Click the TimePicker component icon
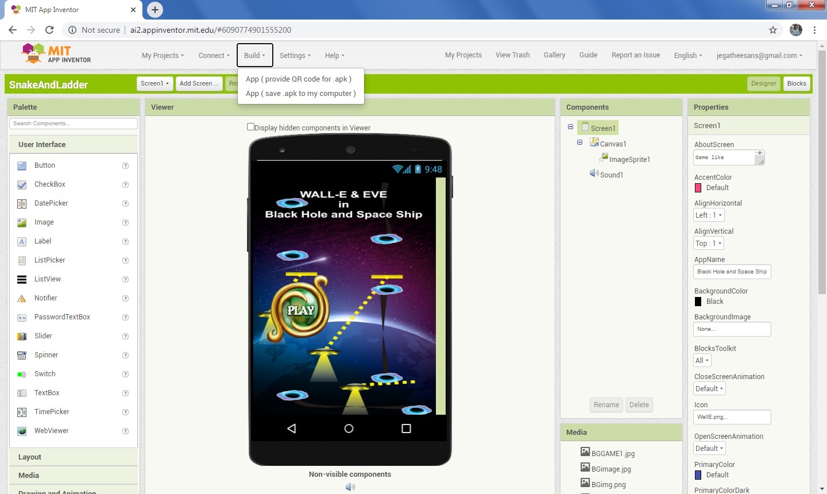827x494 pixels. (x=22, y=412)
